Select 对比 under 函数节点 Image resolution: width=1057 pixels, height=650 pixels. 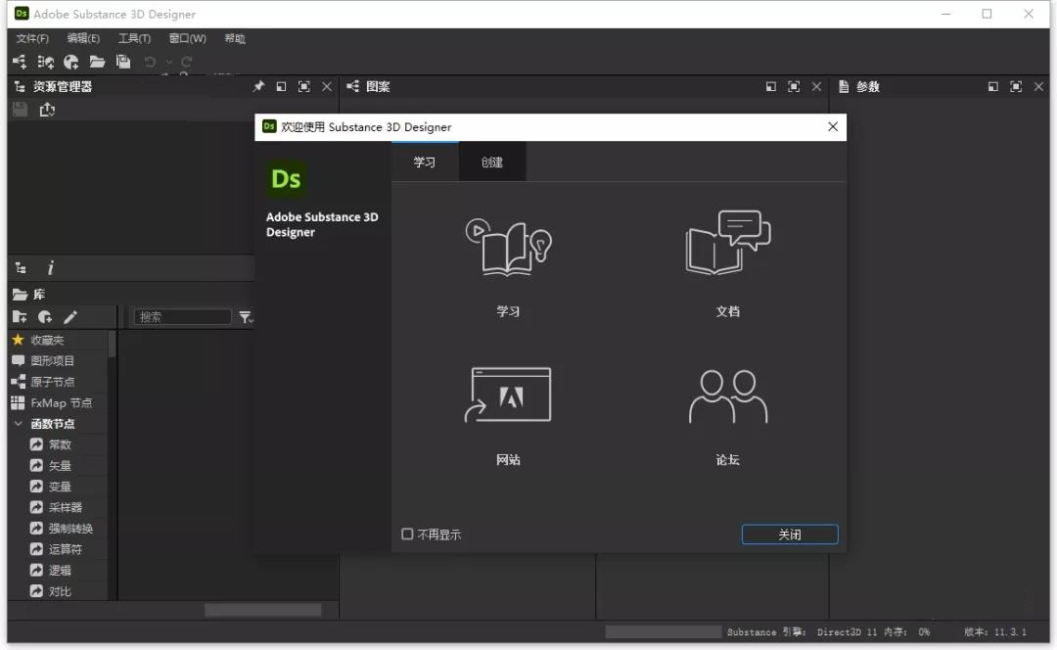point(60,590)
